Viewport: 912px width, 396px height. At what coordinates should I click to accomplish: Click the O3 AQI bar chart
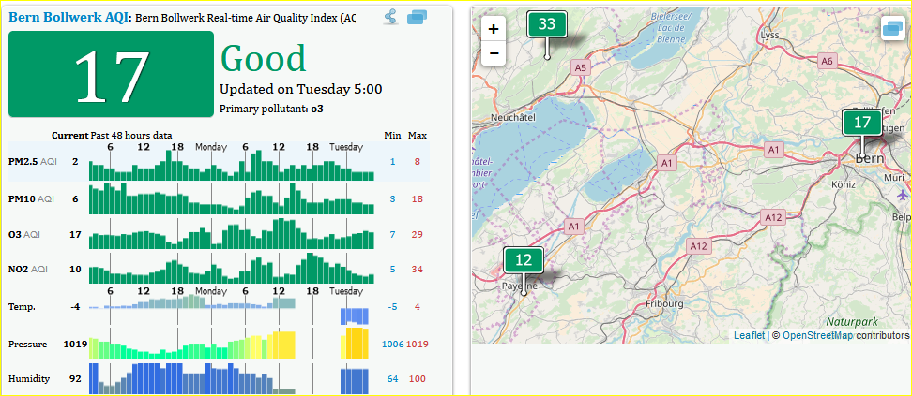click(x=232, y=234)
